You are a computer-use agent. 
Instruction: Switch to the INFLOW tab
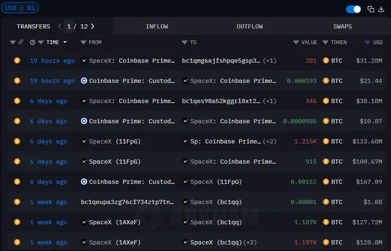point(156,27)
